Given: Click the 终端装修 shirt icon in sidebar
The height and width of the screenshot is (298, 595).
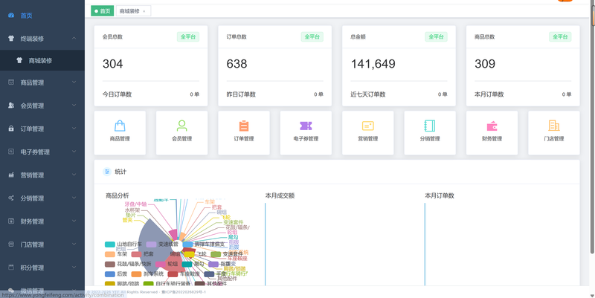Looking at the screenshot, I should click(11, 39).
